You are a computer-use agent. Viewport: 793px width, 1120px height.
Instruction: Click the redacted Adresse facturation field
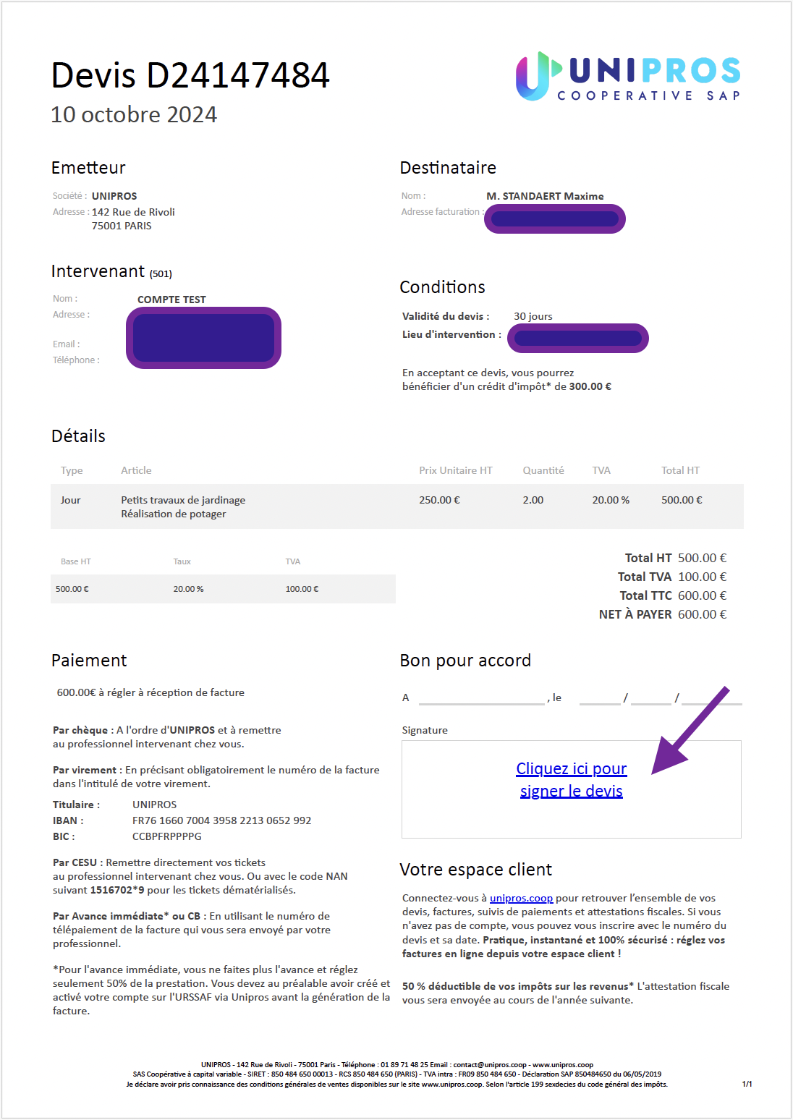point(555,219)
